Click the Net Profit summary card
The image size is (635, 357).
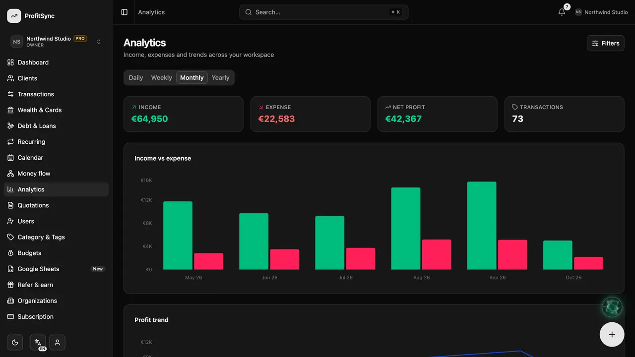click(438, 114)
